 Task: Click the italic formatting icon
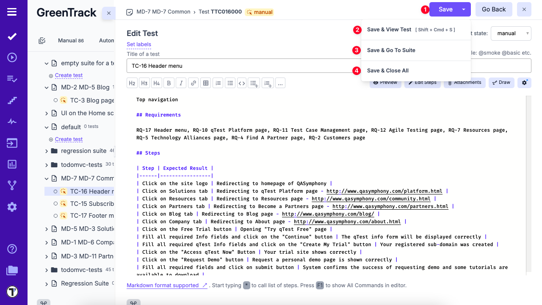tap(181, 83)
